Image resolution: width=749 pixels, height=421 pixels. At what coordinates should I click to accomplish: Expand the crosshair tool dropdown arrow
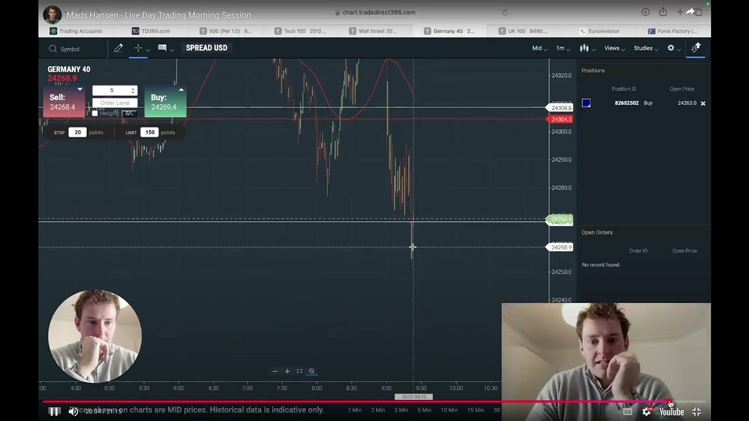[x=148, y=50]
